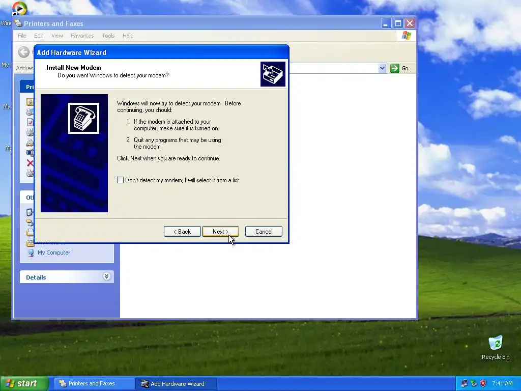Click the red X delete icon in the sidebar

coord(30,163)
